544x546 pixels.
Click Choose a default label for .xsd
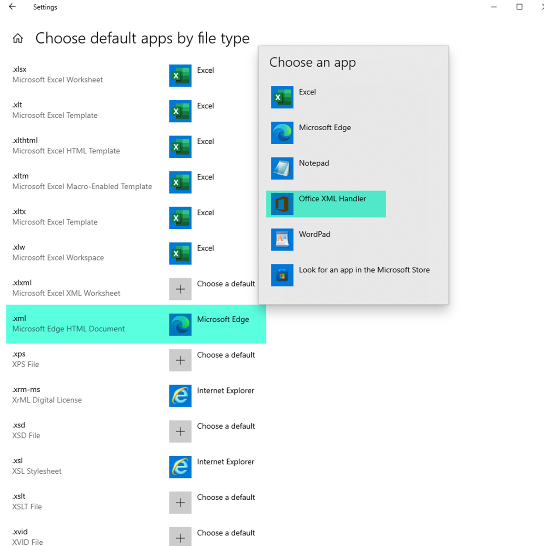point(226,426)
